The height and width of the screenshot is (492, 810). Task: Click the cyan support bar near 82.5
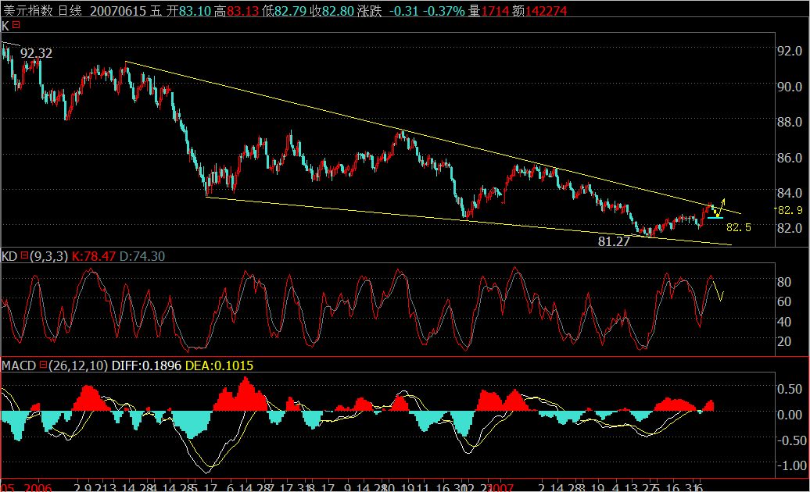pos(715,218)
